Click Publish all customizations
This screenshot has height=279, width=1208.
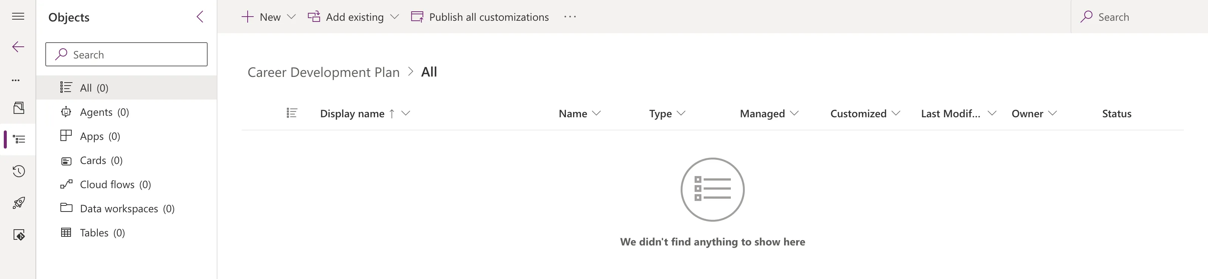[x=488, y=17]
